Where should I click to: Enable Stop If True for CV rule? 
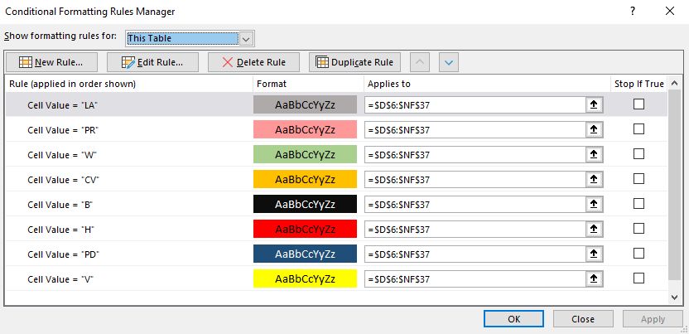pos(639,178)
